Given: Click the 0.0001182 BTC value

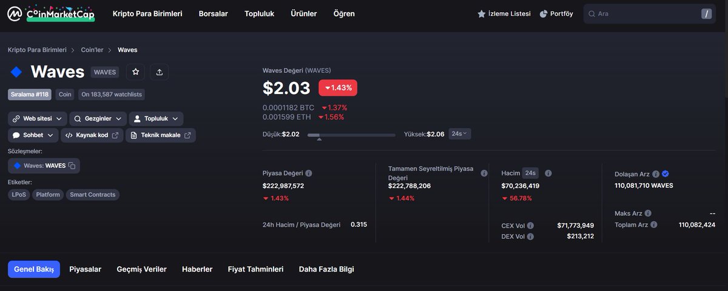Looking at the screenshot, I should 288,108.
